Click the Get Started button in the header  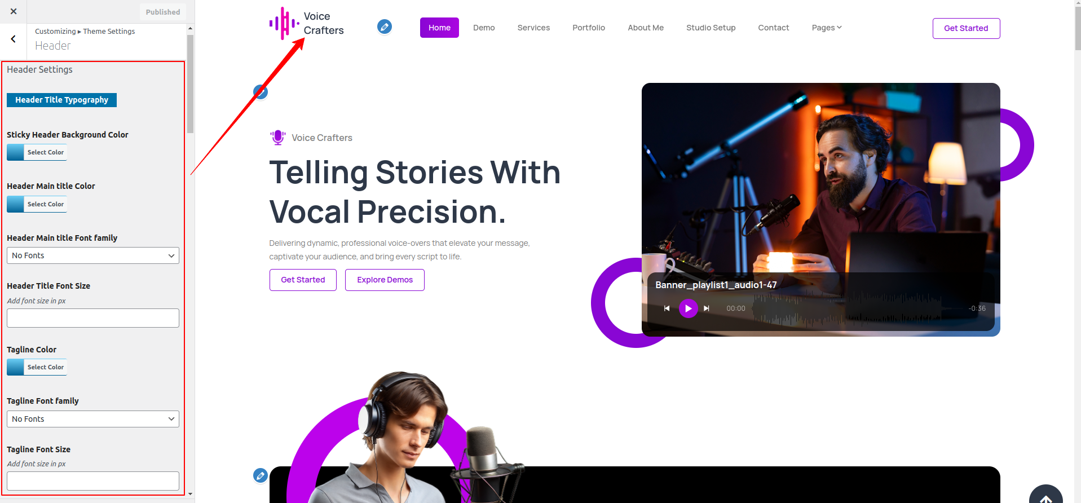(966, 28)
